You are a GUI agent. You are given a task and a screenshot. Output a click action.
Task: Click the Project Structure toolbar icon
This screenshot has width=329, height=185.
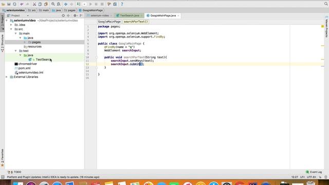tap(115, 4)
